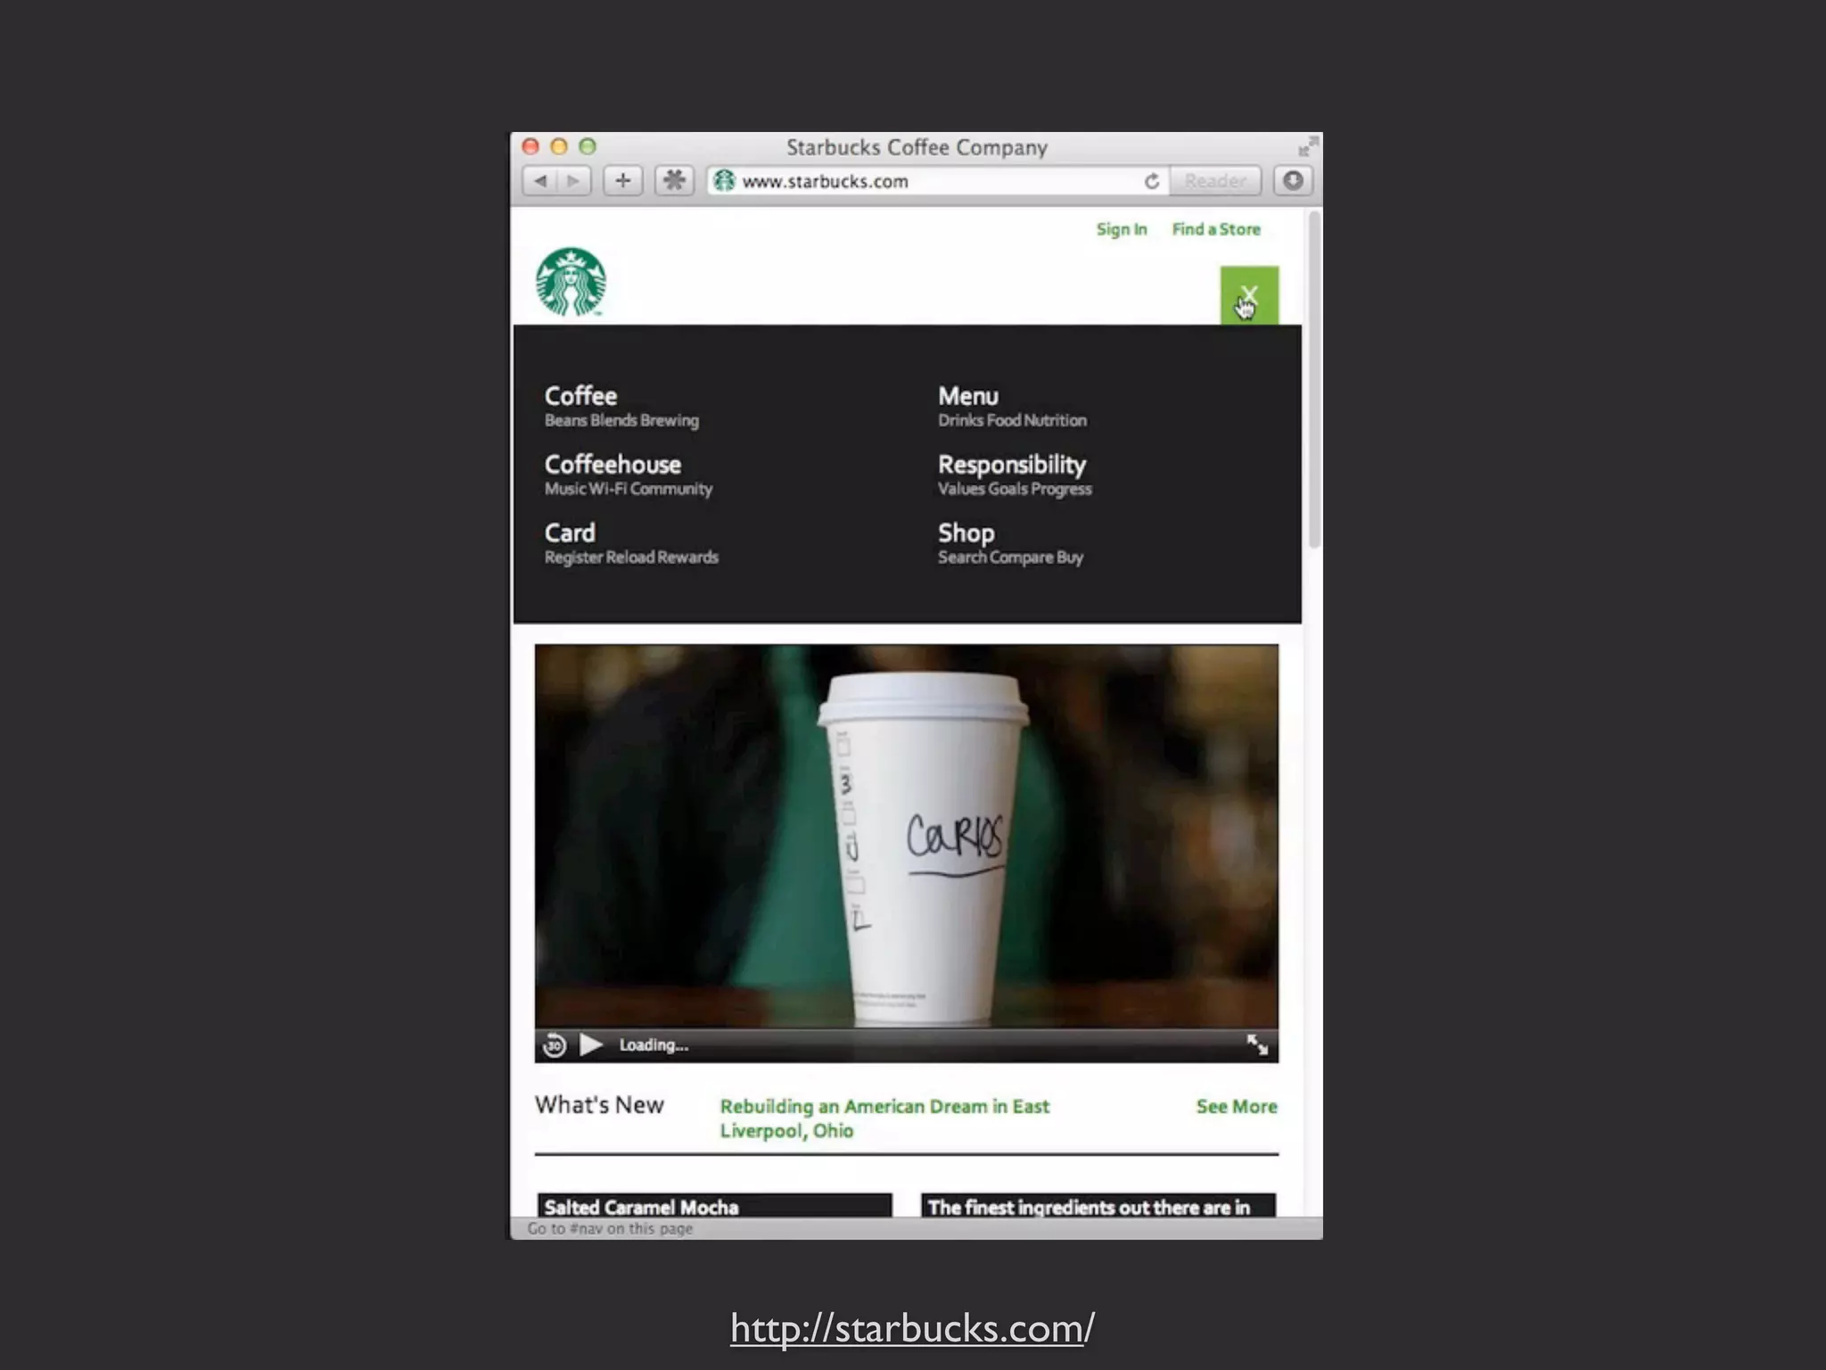Select Coffee in the navigation menu
Image resolution: width=1826 pixels, height=1370 pixels.
click(x=580, y=396)
